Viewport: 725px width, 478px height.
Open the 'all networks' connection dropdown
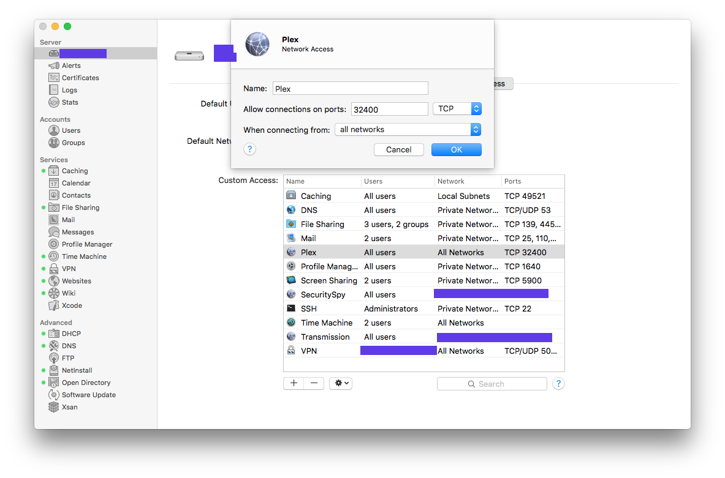click(x=408, y=129)
